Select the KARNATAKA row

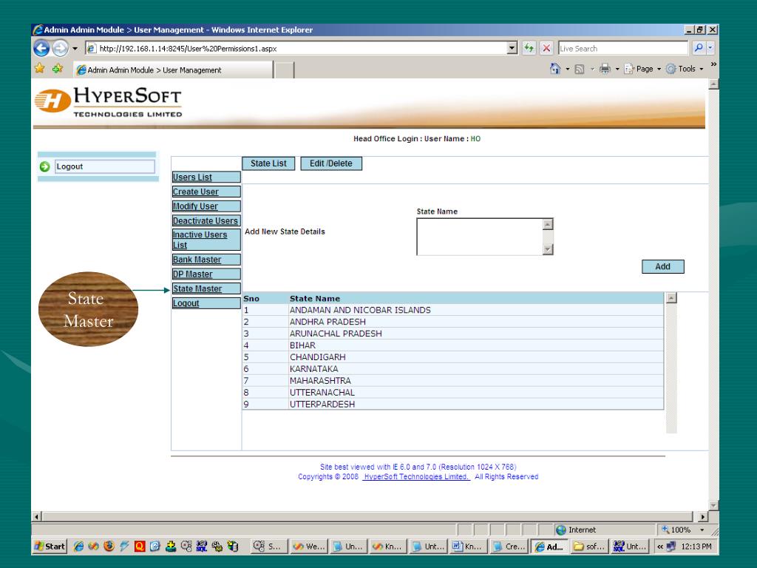pos(453,369)
